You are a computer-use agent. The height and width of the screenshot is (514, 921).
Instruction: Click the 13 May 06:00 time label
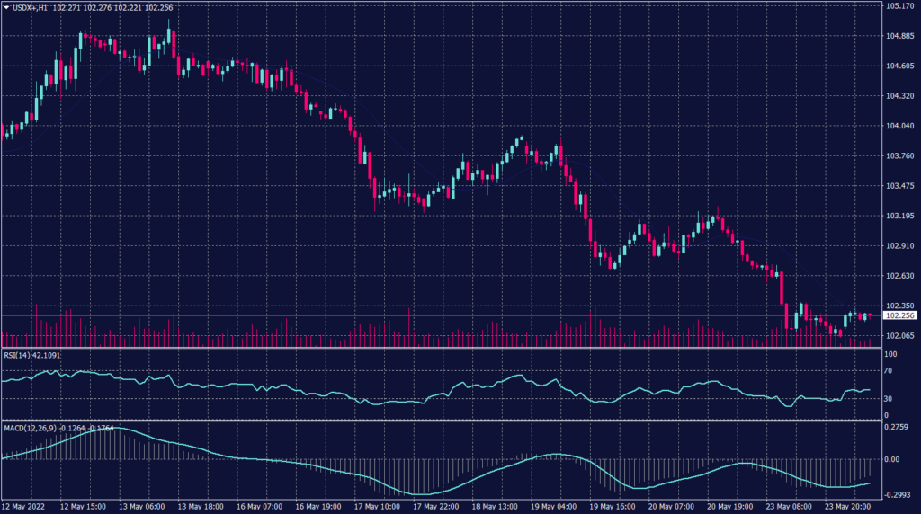pyautogui.click(x=144, y=506)
